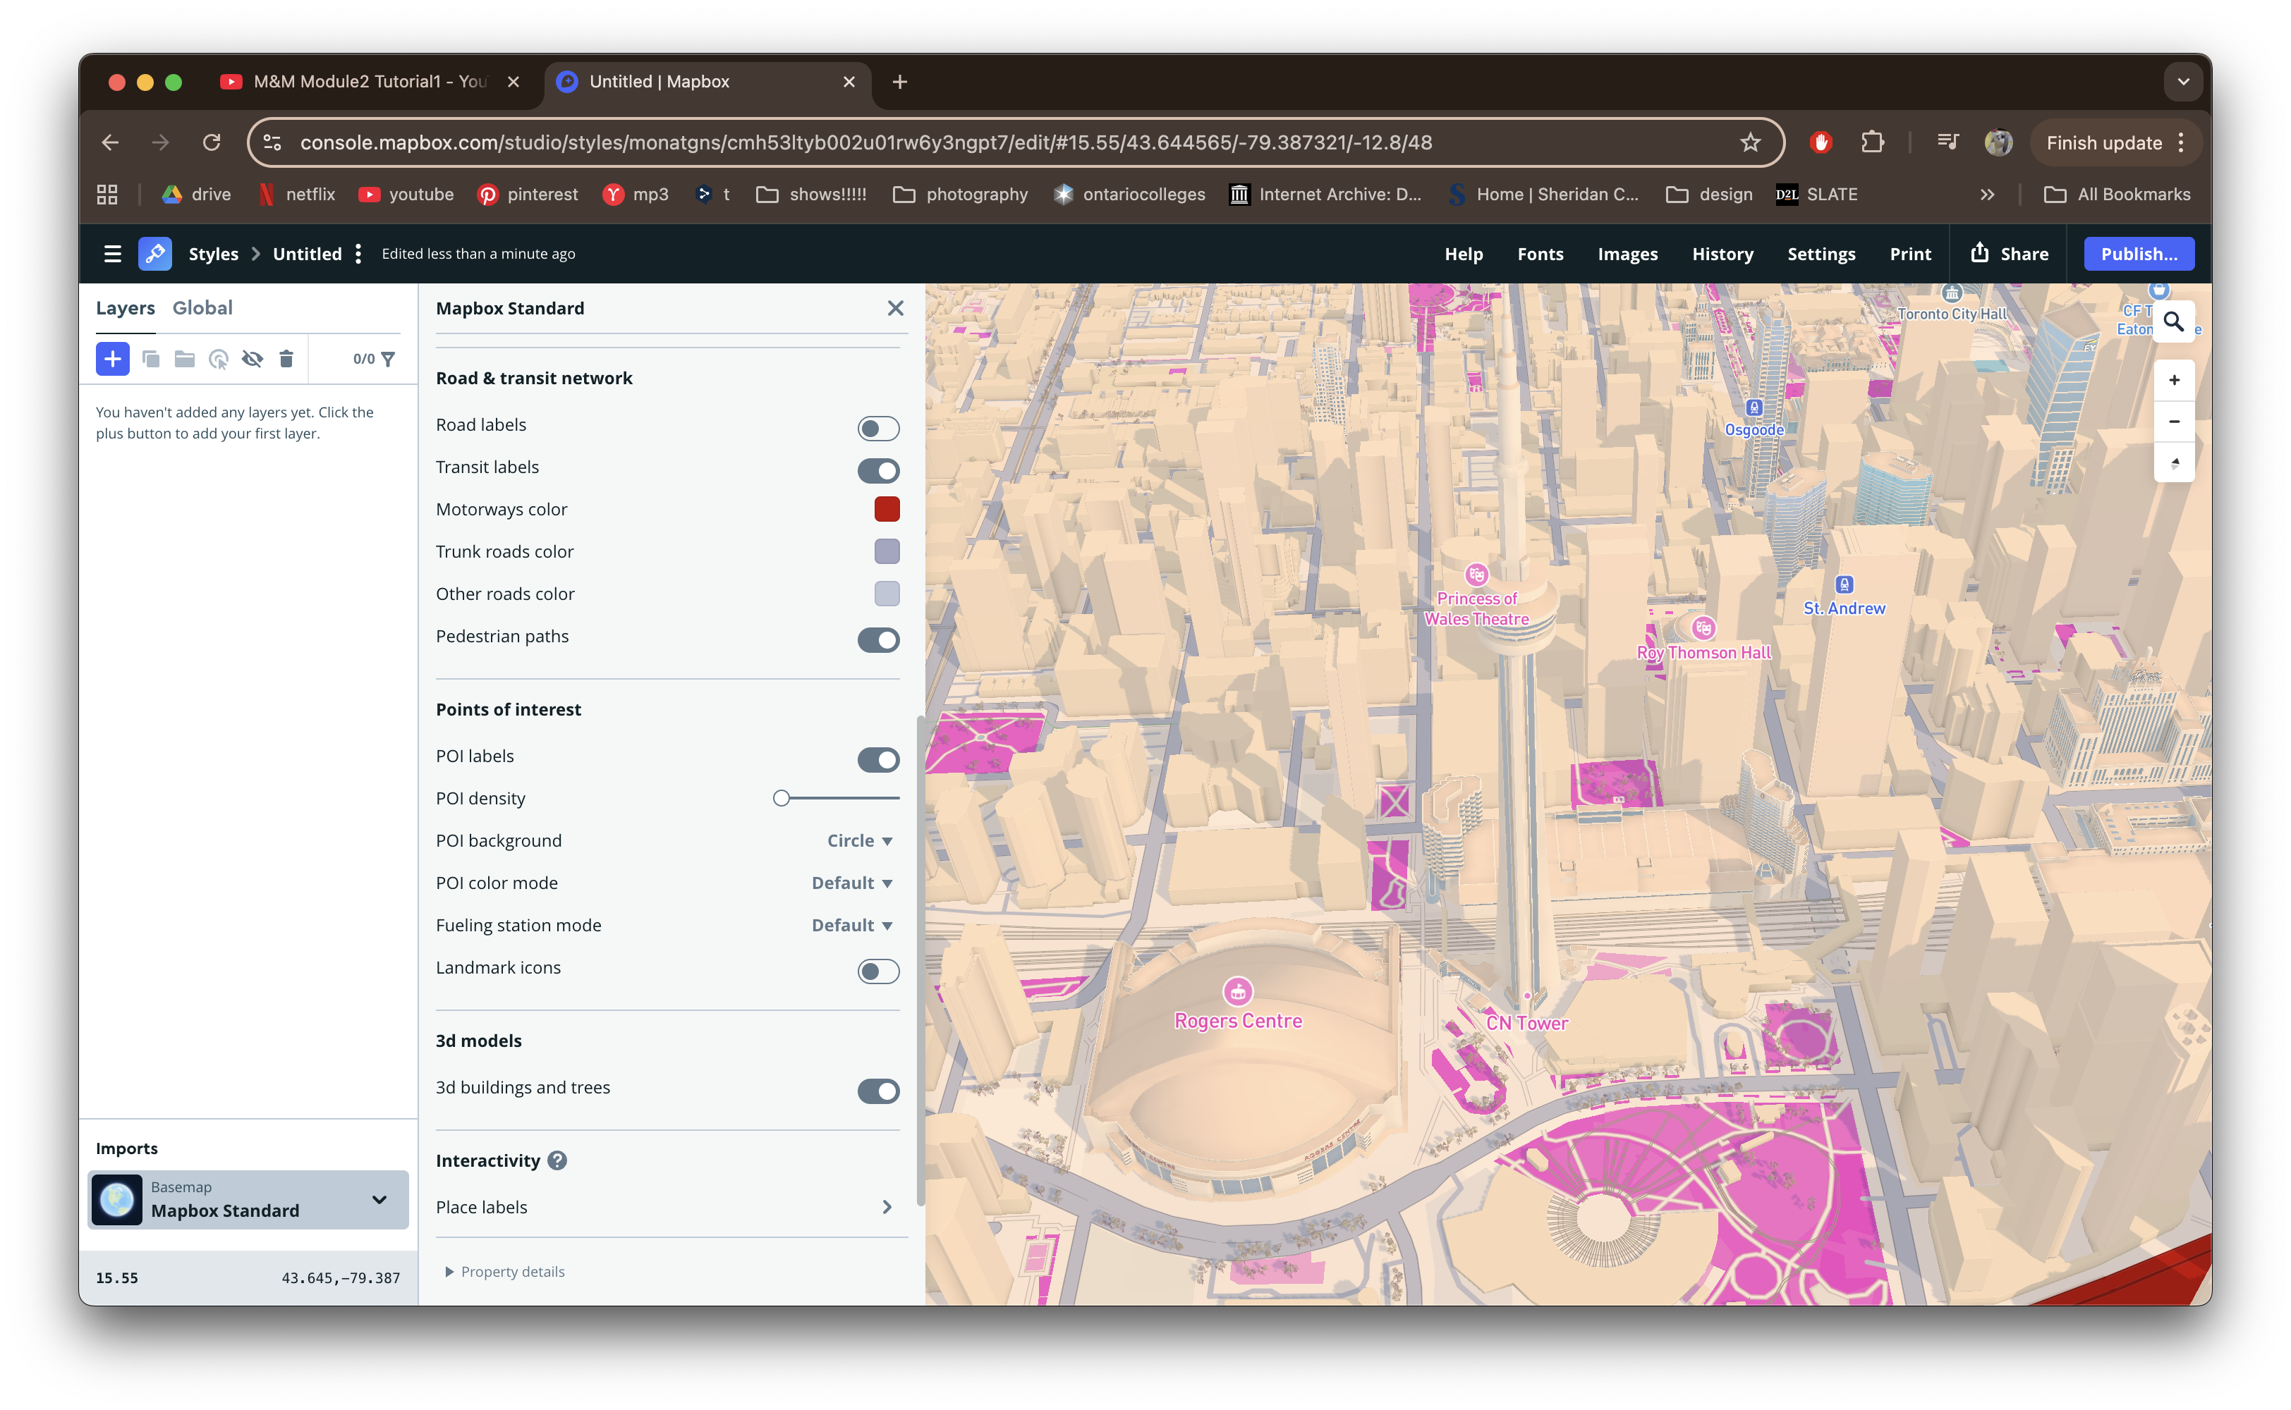Add a new layer with the plus icon
The image size is (2291, 1410).
[x=113, y=359]
